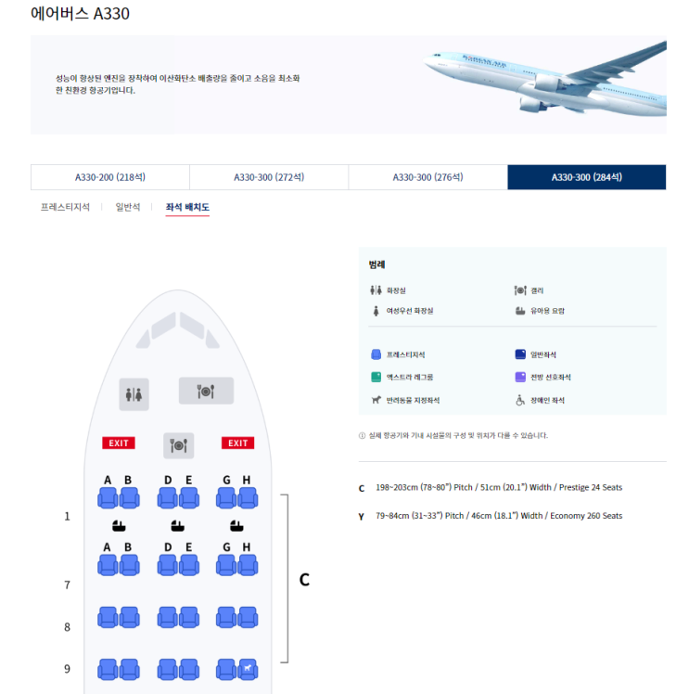Click the wheelchair icon in the legend
Image resolution: width=689 pixels, height=694 pixels.
point(520,400)
